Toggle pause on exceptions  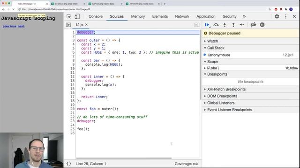(262, 25)
